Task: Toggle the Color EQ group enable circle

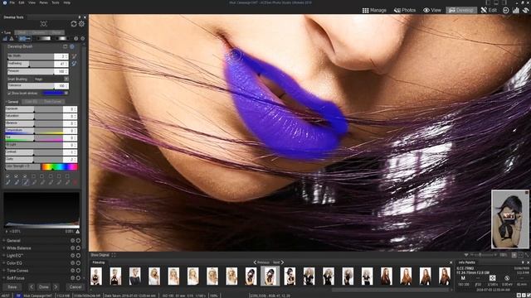Action: (x=78, y=263)
